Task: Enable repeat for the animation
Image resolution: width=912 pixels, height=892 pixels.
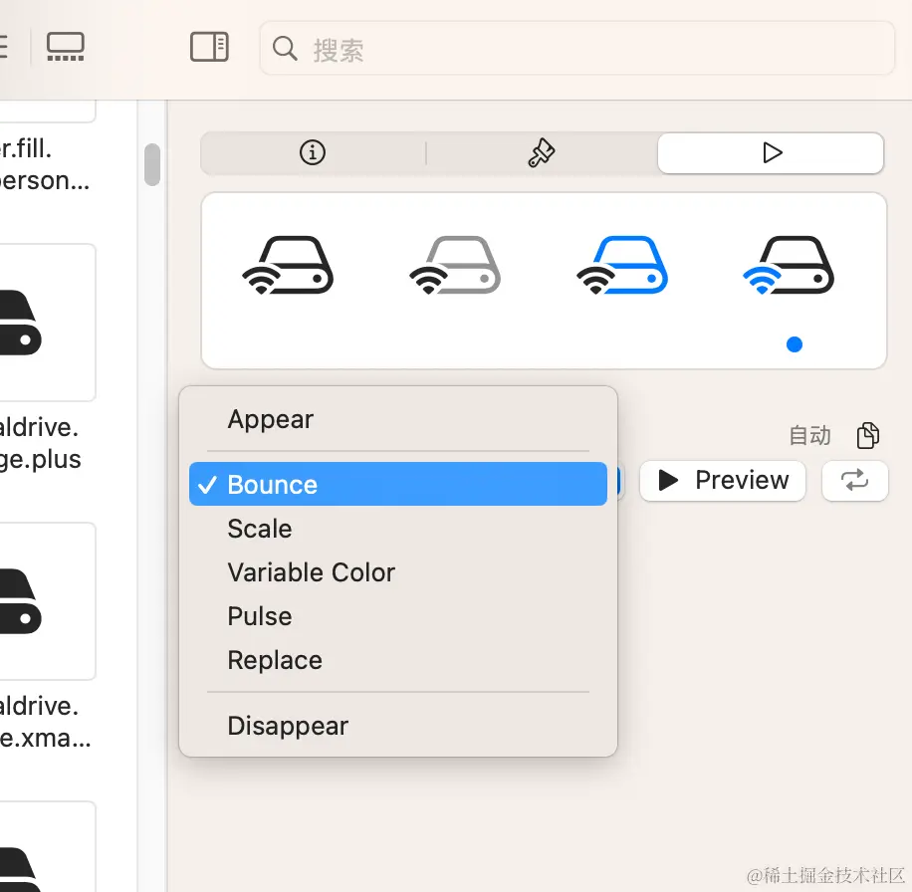Action: pyautogui.click(x=854, y=481)
